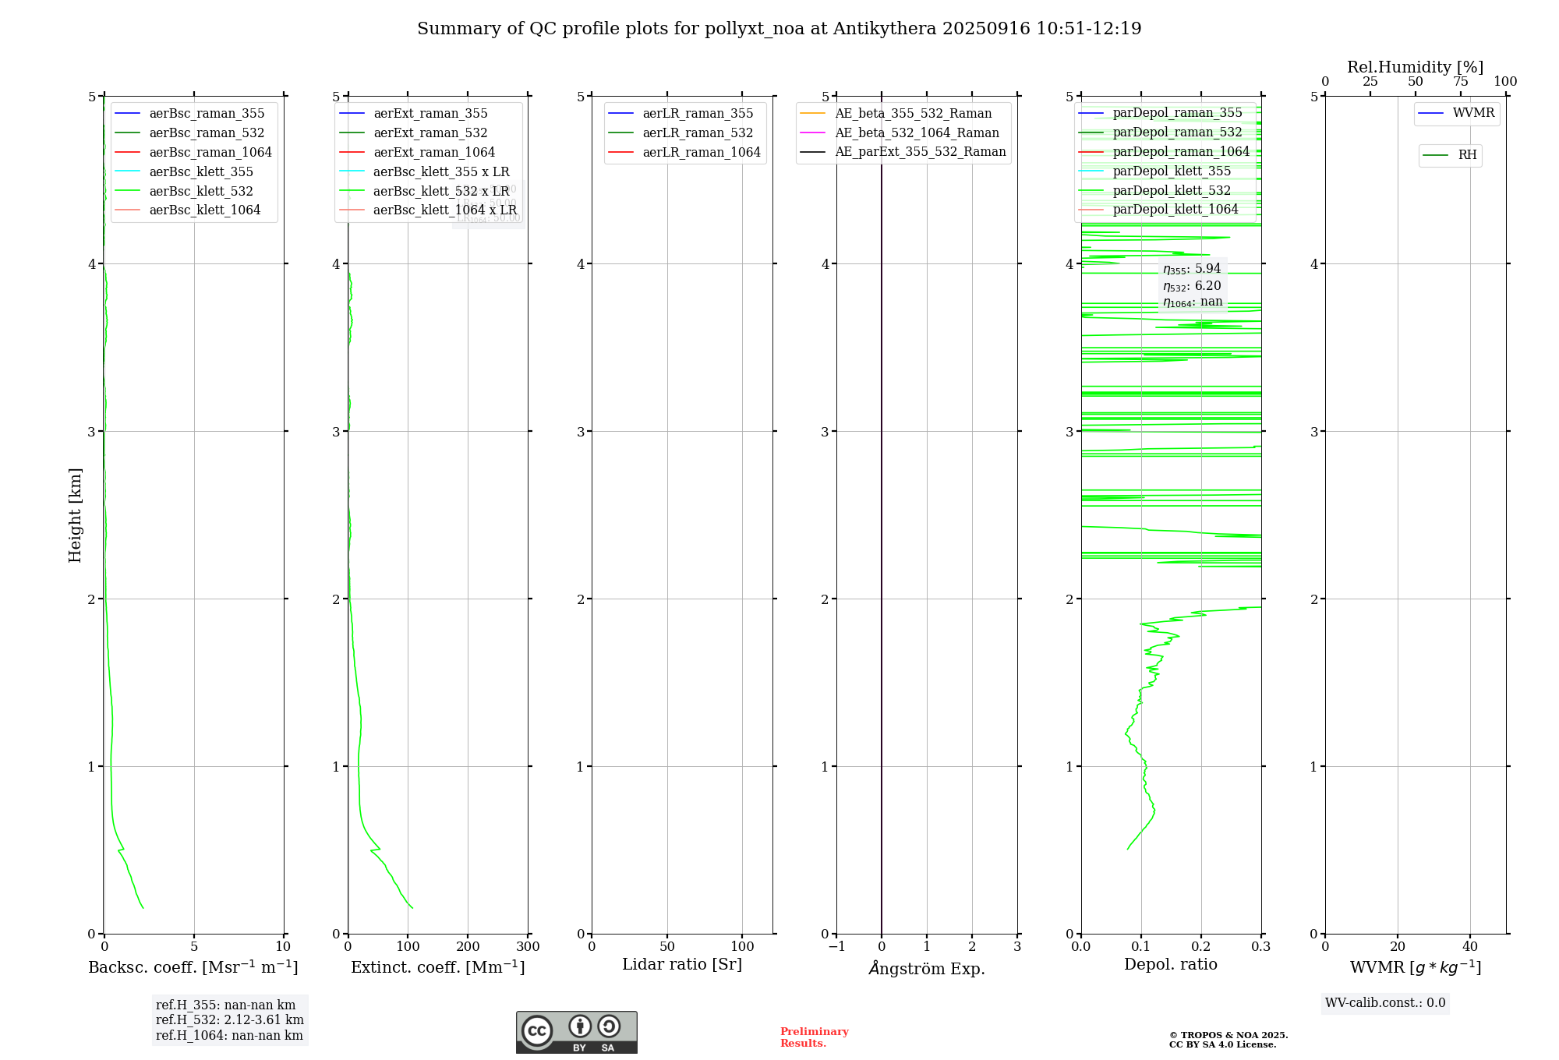Click the Extinct. coeff. axis label

click(x=438, y=966)
